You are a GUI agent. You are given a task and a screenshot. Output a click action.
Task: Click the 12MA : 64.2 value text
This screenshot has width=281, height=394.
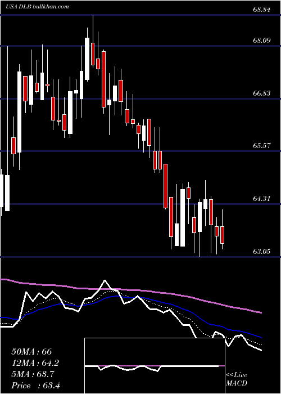(35, 363)
